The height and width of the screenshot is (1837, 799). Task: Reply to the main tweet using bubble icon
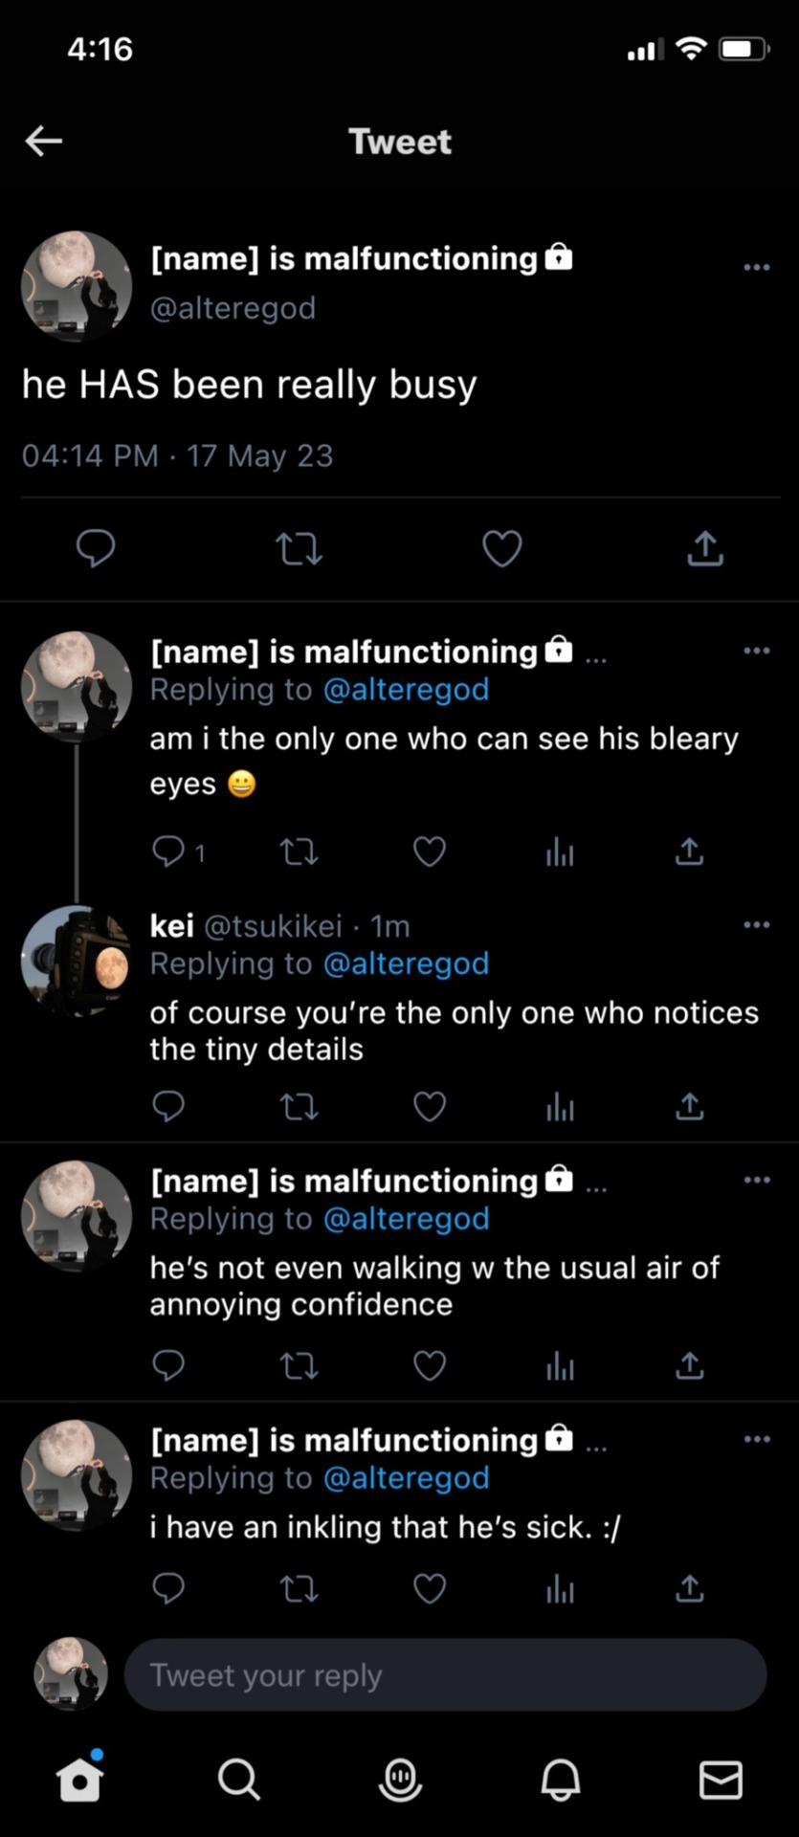point(96,549)
